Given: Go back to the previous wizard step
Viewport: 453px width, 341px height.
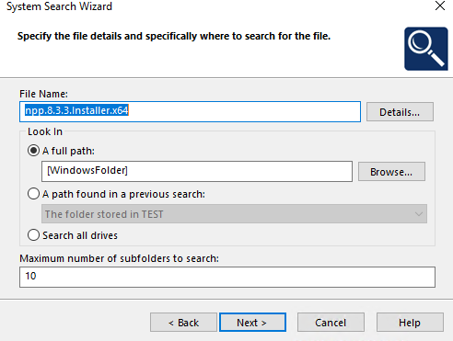Looking at the screenshot, I should 183,323.
